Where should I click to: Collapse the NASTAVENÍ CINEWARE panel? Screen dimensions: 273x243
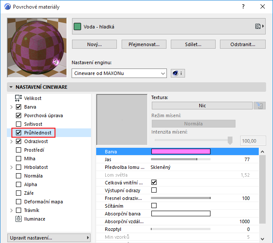coord(11,87)
